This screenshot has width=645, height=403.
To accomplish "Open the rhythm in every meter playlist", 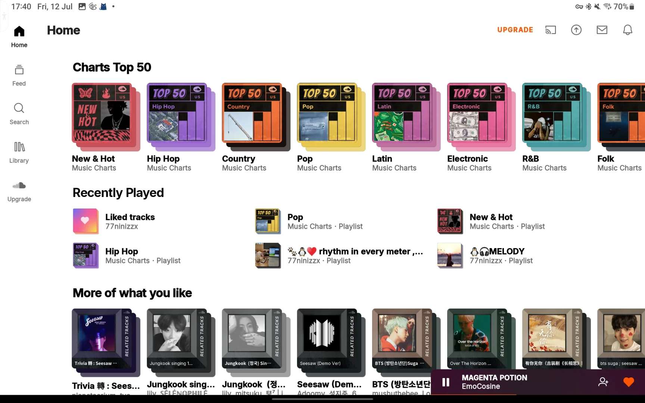I will point(340,256).
